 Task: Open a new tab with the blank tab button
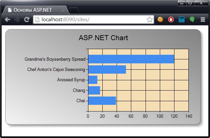point(74,10)
